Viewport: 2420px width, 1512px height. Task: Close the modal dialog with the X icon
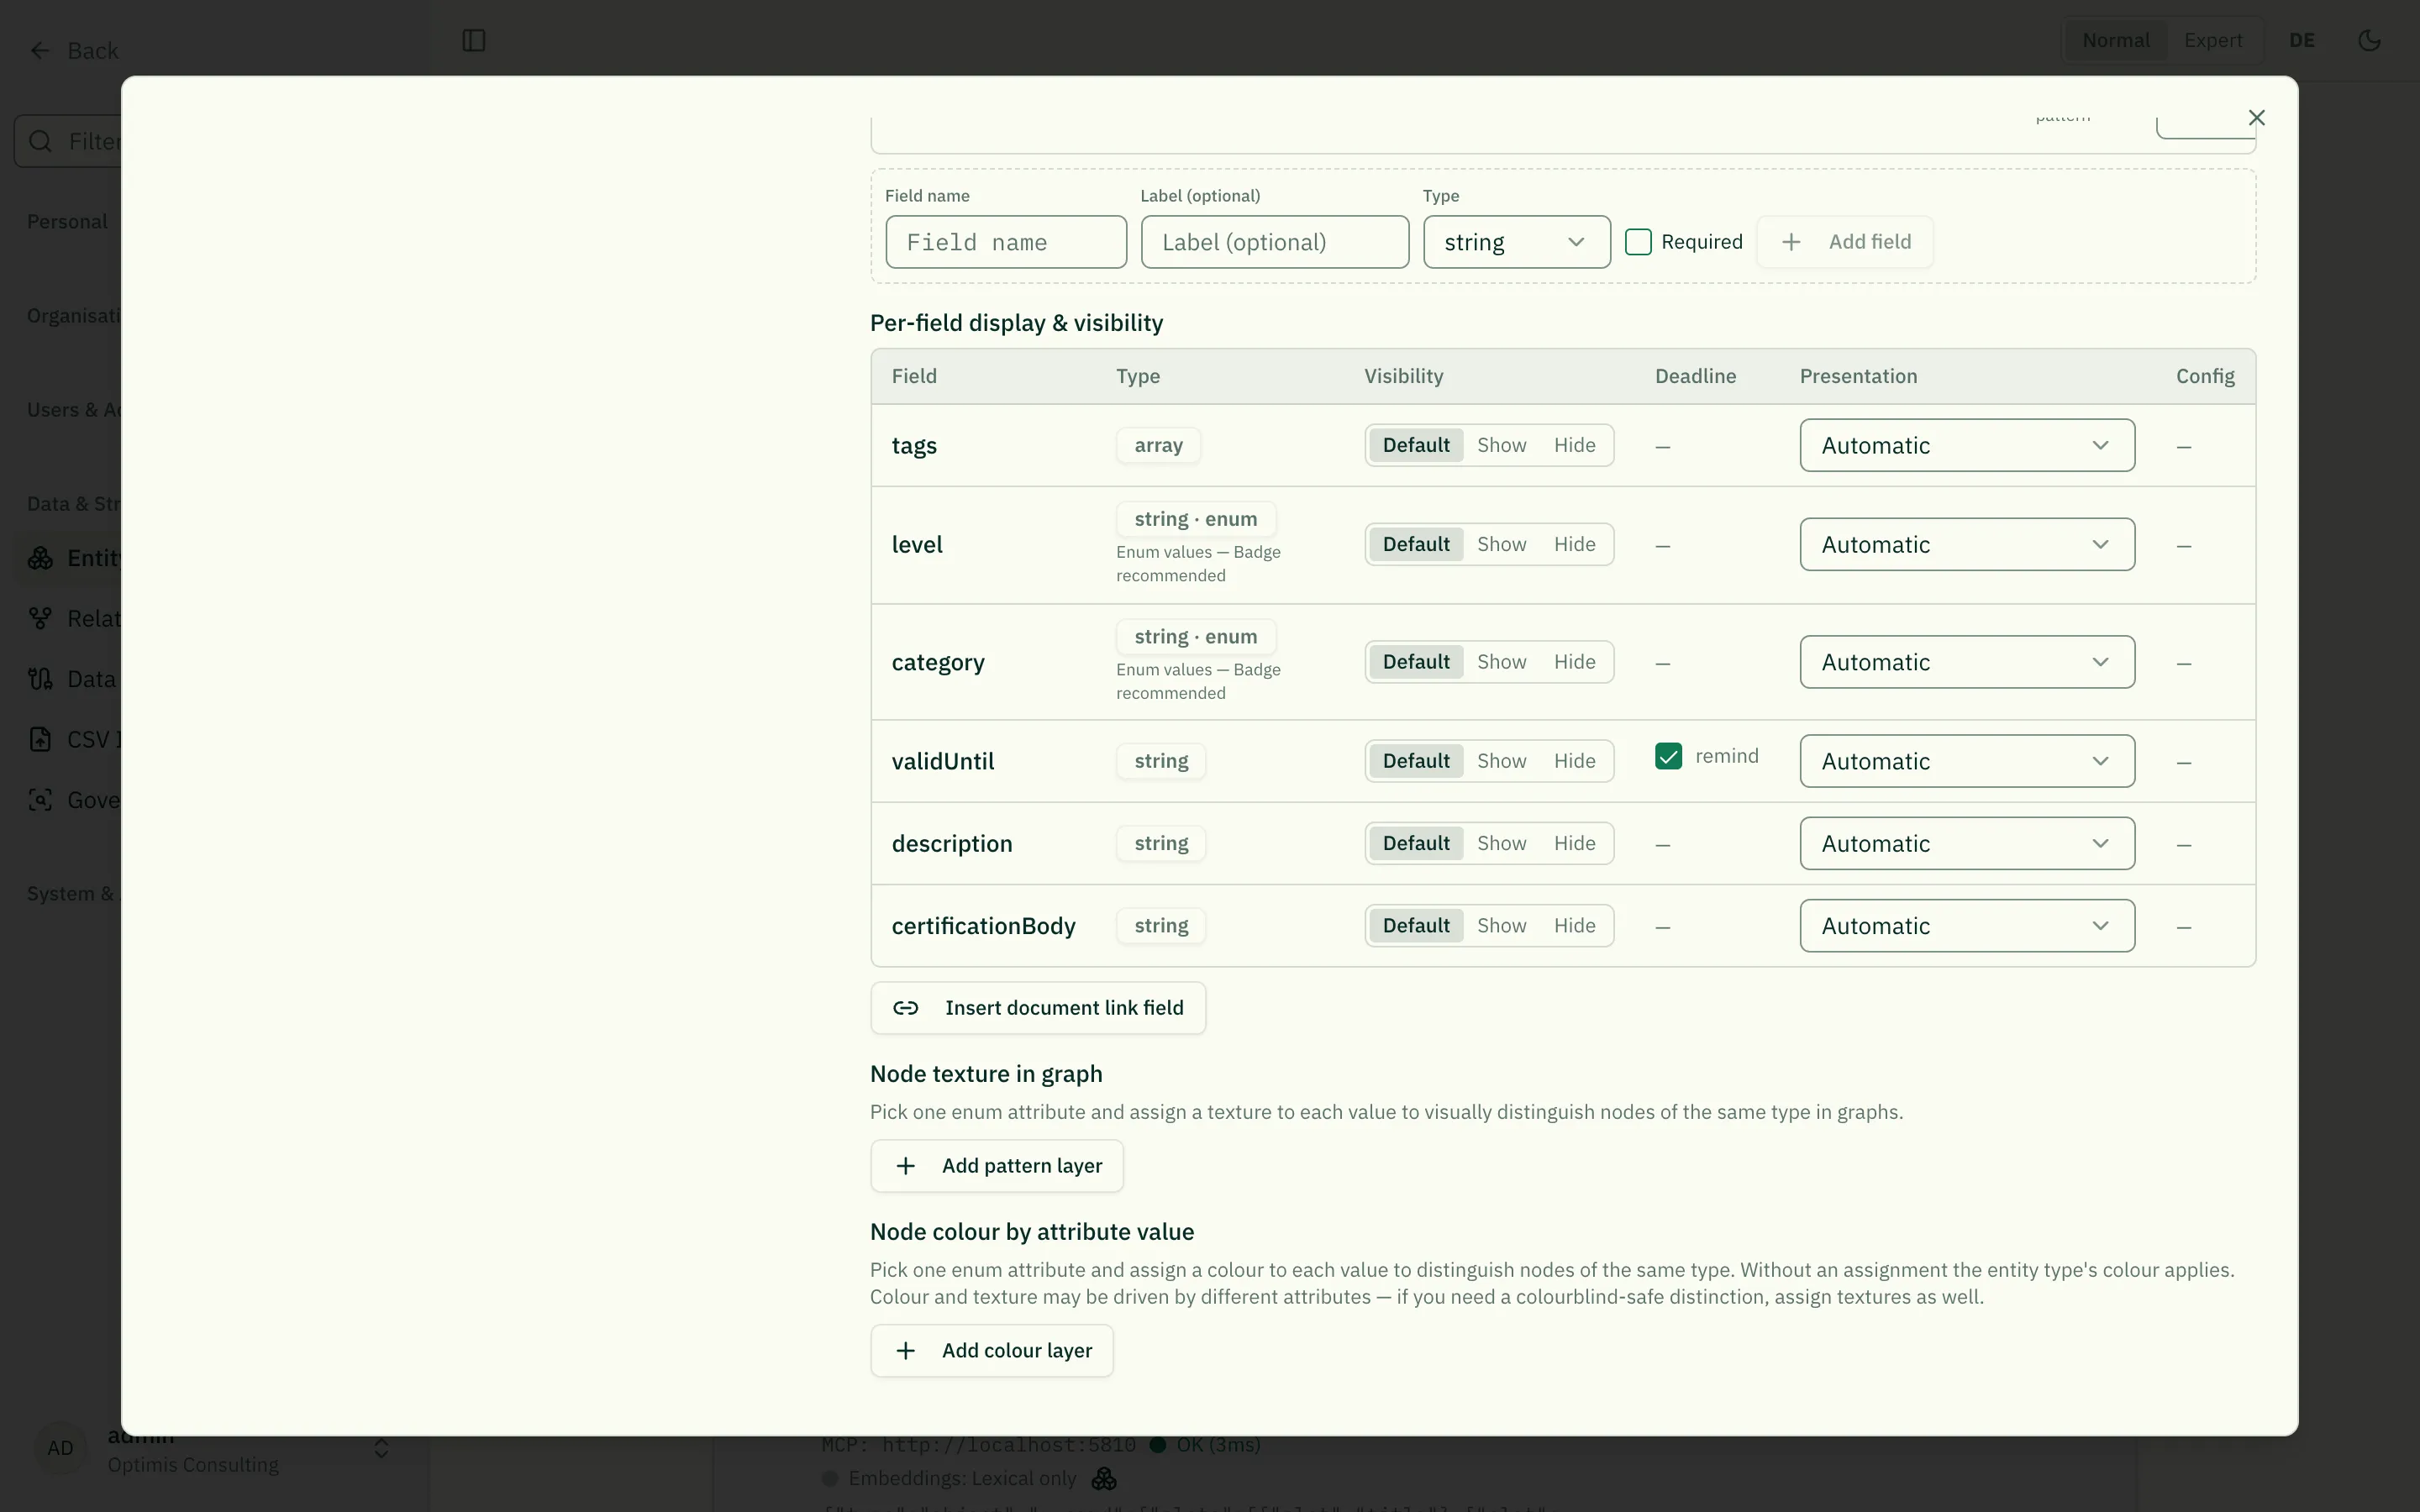[2256, 118]
